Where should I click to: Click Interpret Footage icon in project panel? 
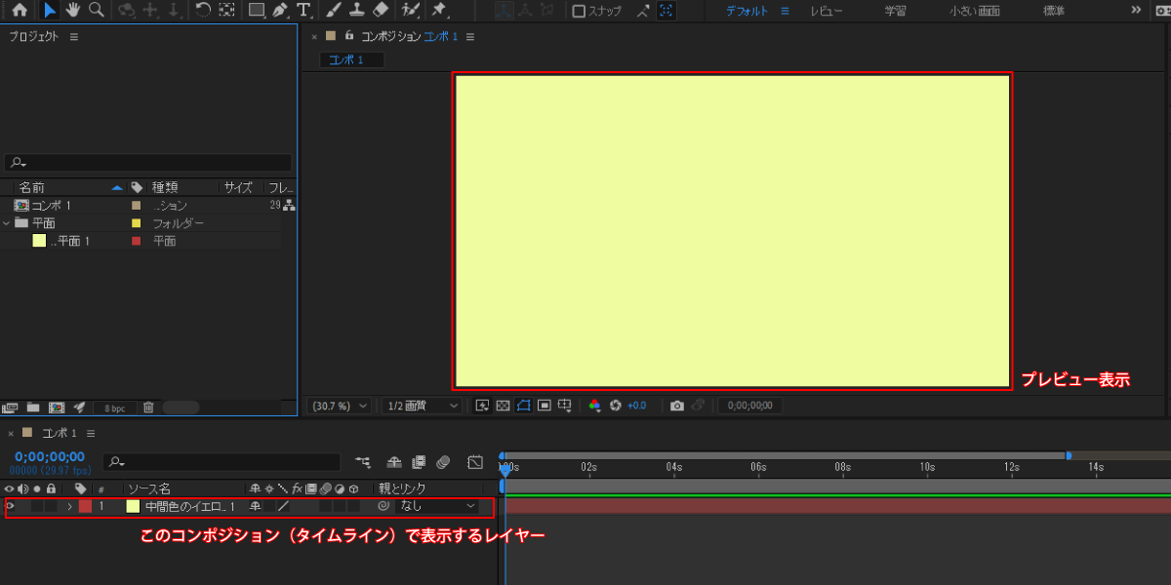coord(11,407)
